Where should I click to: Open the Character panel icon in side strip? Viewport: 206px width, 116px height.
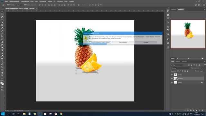click(168, 27)
